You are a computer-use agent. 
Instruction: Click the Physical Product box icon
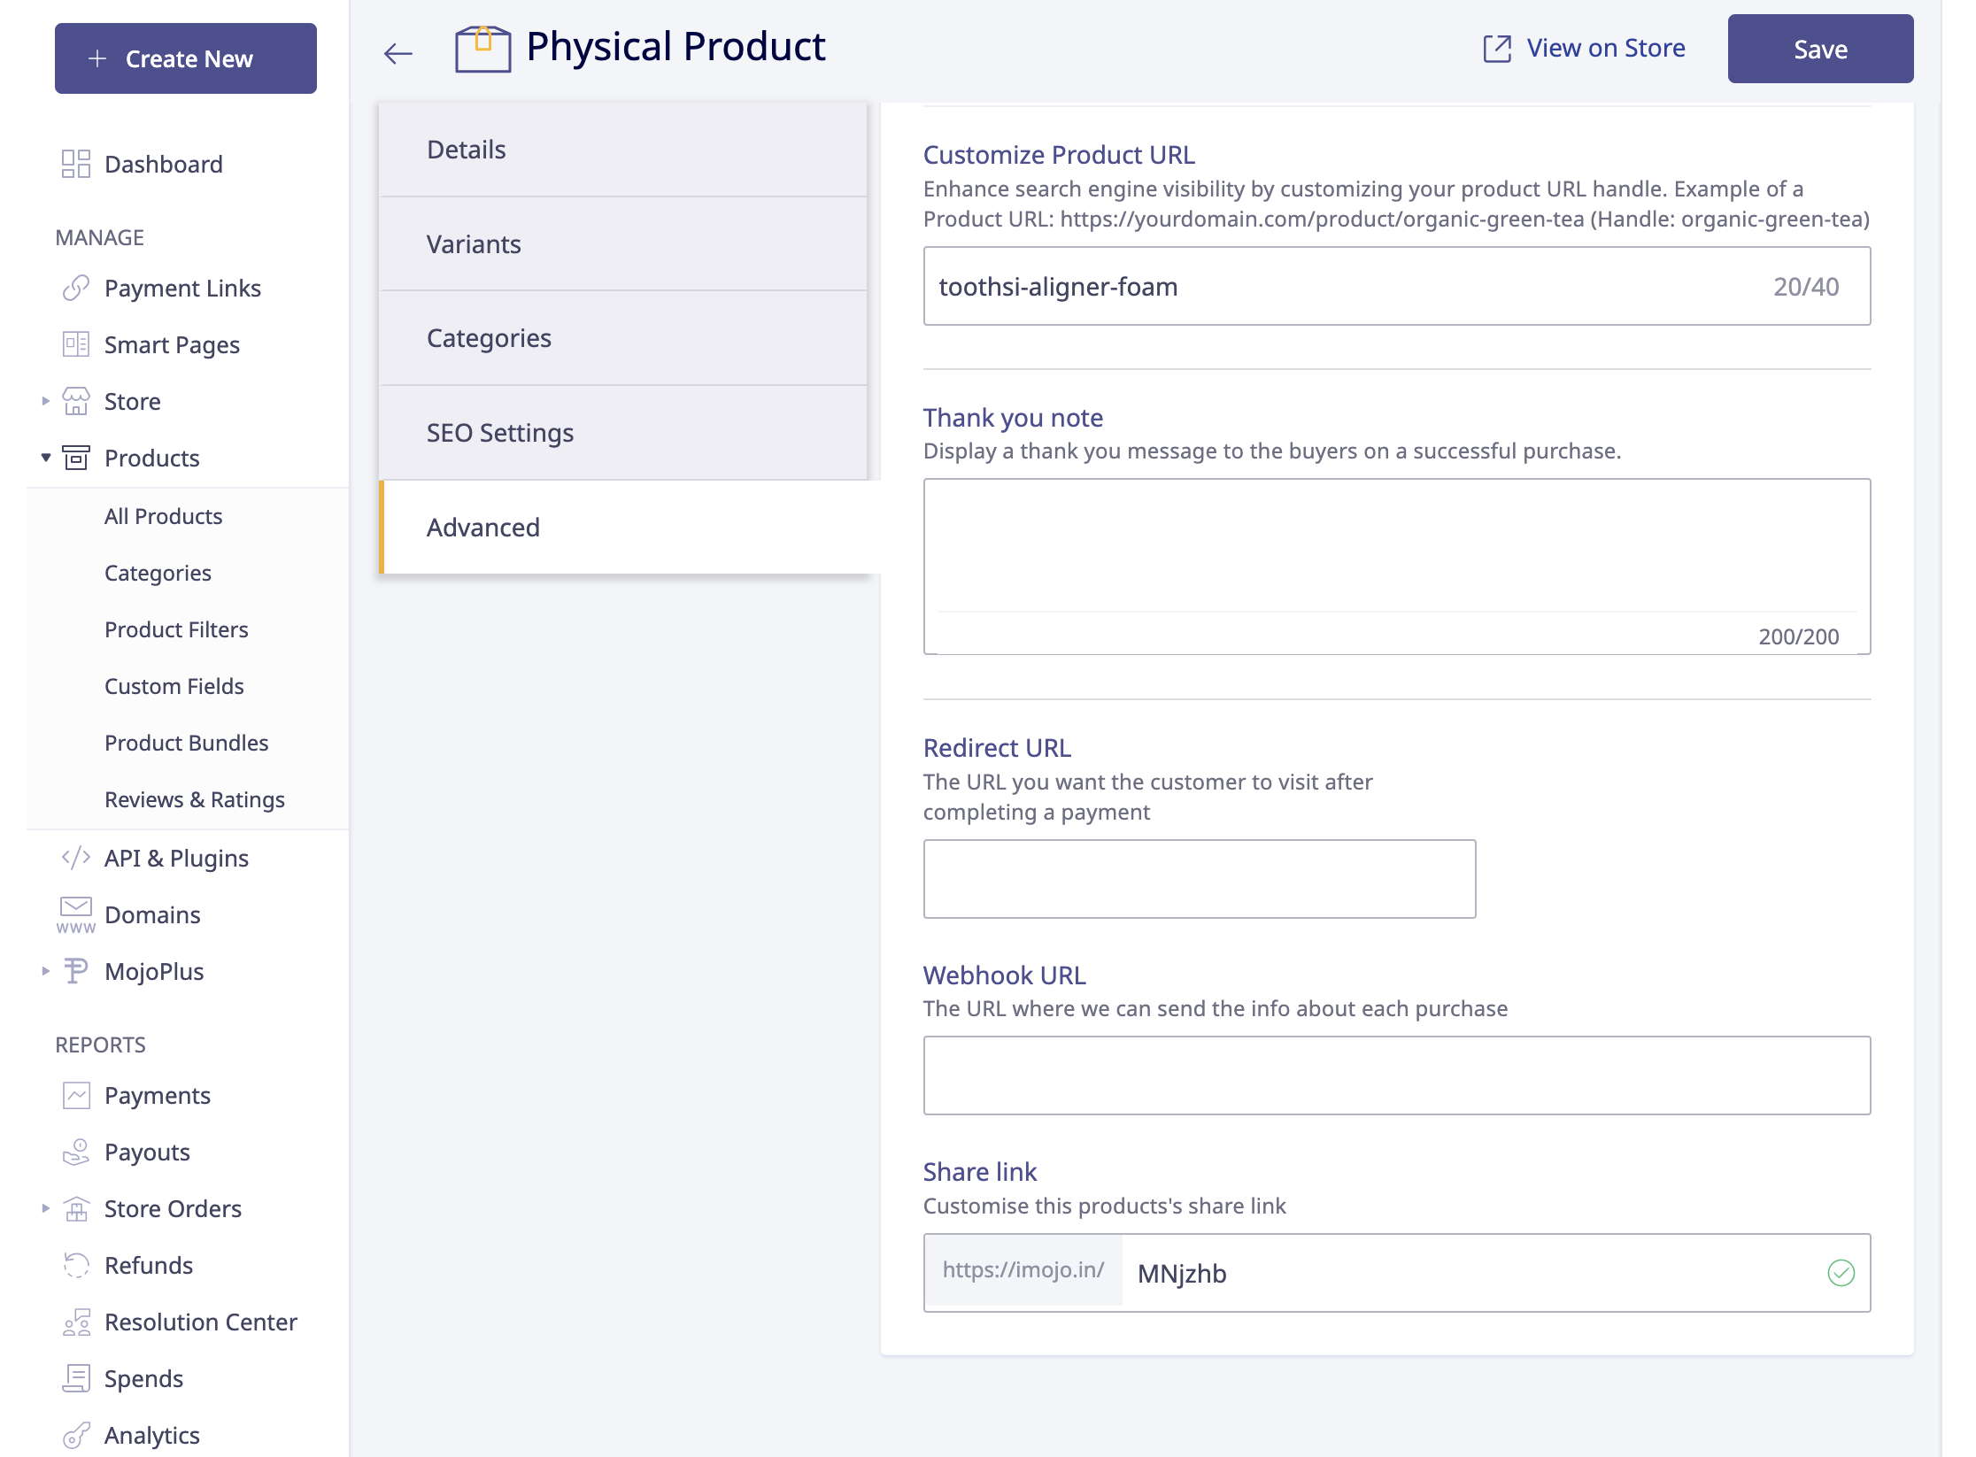(482, 49)
